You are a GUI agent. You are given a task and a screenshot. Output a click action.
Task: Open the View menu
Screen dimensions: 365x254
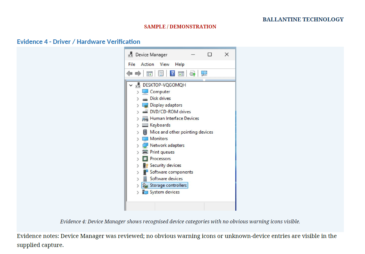tap(164, 64)
